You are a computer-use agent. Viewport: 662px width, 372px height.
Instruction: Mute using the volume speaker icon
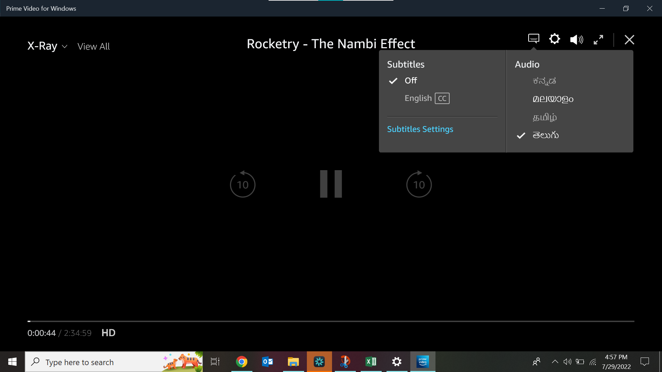576,40
